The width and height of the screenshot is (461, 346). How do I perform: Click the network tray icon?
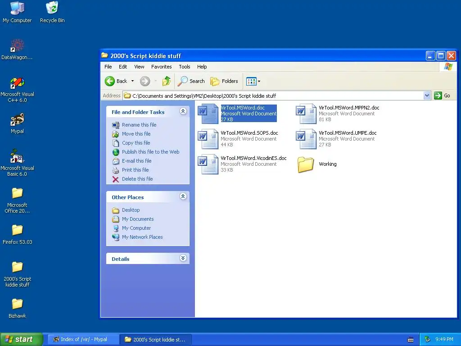427,339
